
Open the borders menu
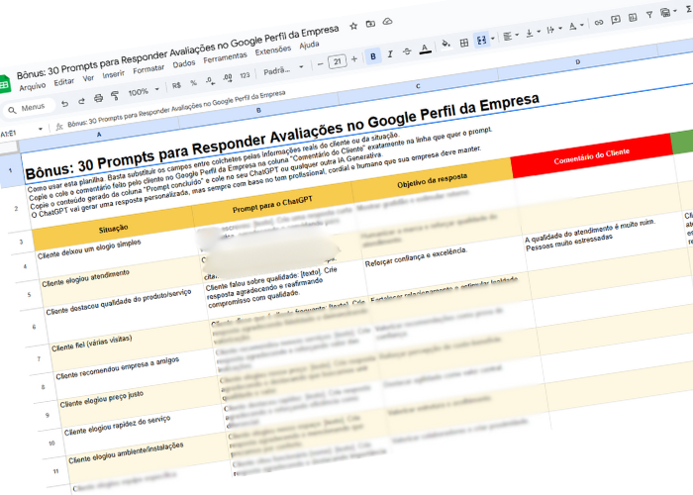coord(464,43)
